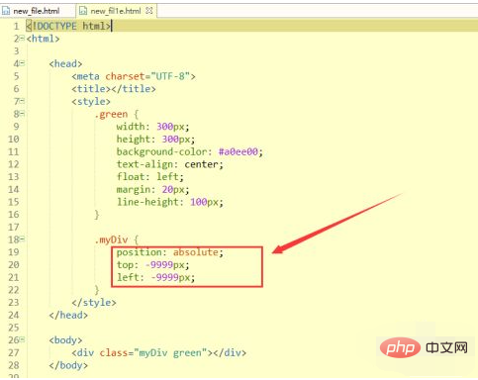
Task: Click the opening style tag
Action: tap(91, 101)
